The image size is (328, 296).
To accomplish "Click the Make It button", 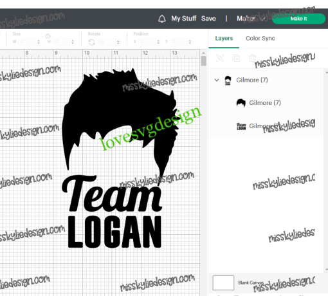I will click(x=298, y=19).
